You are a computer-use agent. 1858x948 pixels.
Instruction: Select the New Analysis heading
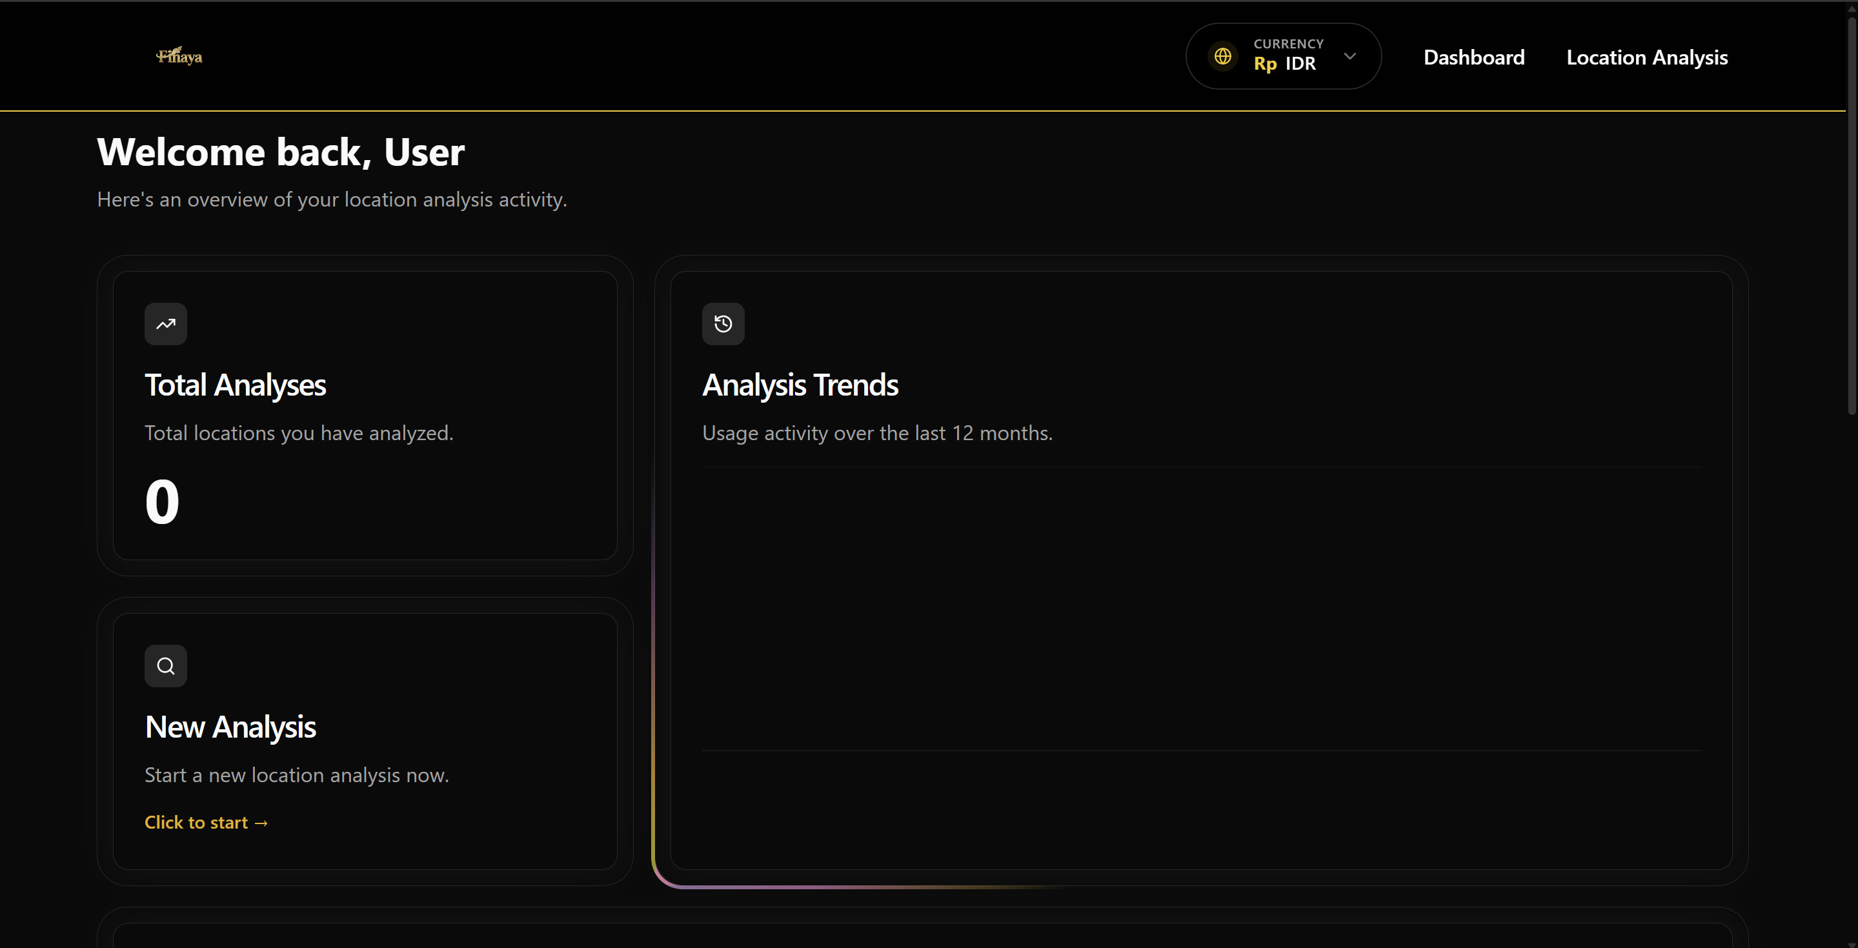[230, 727]
